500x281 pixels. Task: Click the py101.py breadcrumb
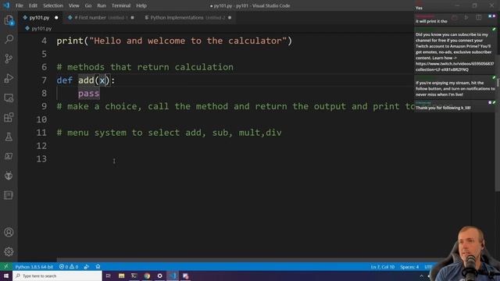[41, 29]
